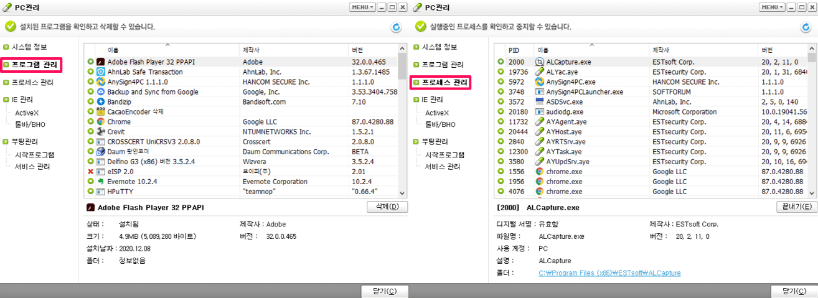Open ActiveX under IE 관리 in the programs window
This screenshot has width=818, height=298.
pos(27,113)
